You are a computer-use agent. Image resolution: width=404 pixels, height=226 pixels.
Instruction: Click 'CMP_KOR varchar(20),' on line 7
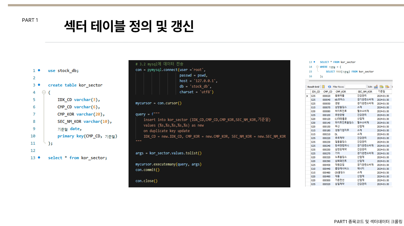pyautogui.click(x=81, y=114)
